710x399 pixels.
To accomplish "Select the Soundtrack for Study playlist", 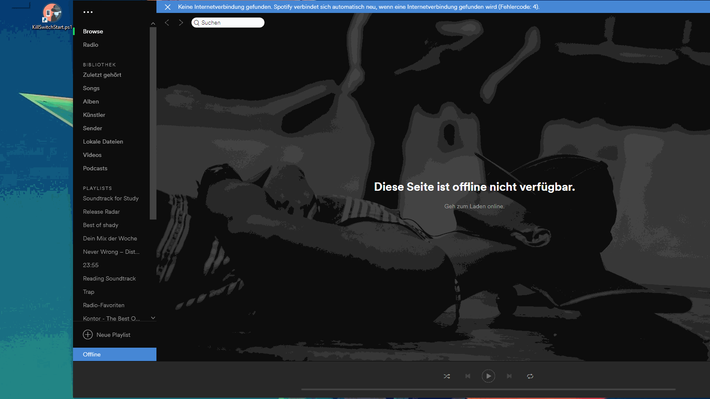I will (111, 198).
